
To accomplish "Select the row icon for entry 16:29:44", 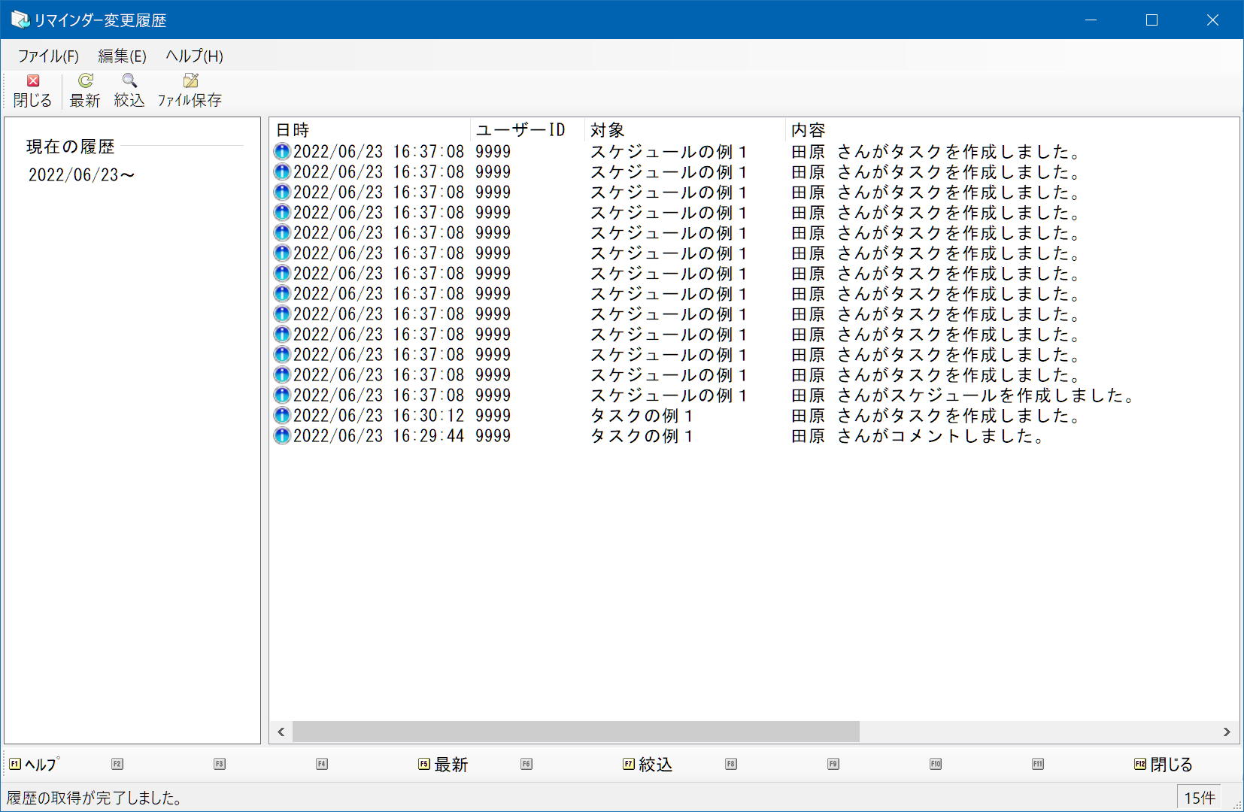I will click(282, 436).
